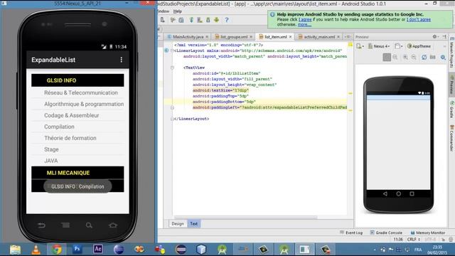Image resolution: width=455 pixels, height=256 pixels.
Task: Close the MainActivity.java tab
Action: (x=207, y=37)
